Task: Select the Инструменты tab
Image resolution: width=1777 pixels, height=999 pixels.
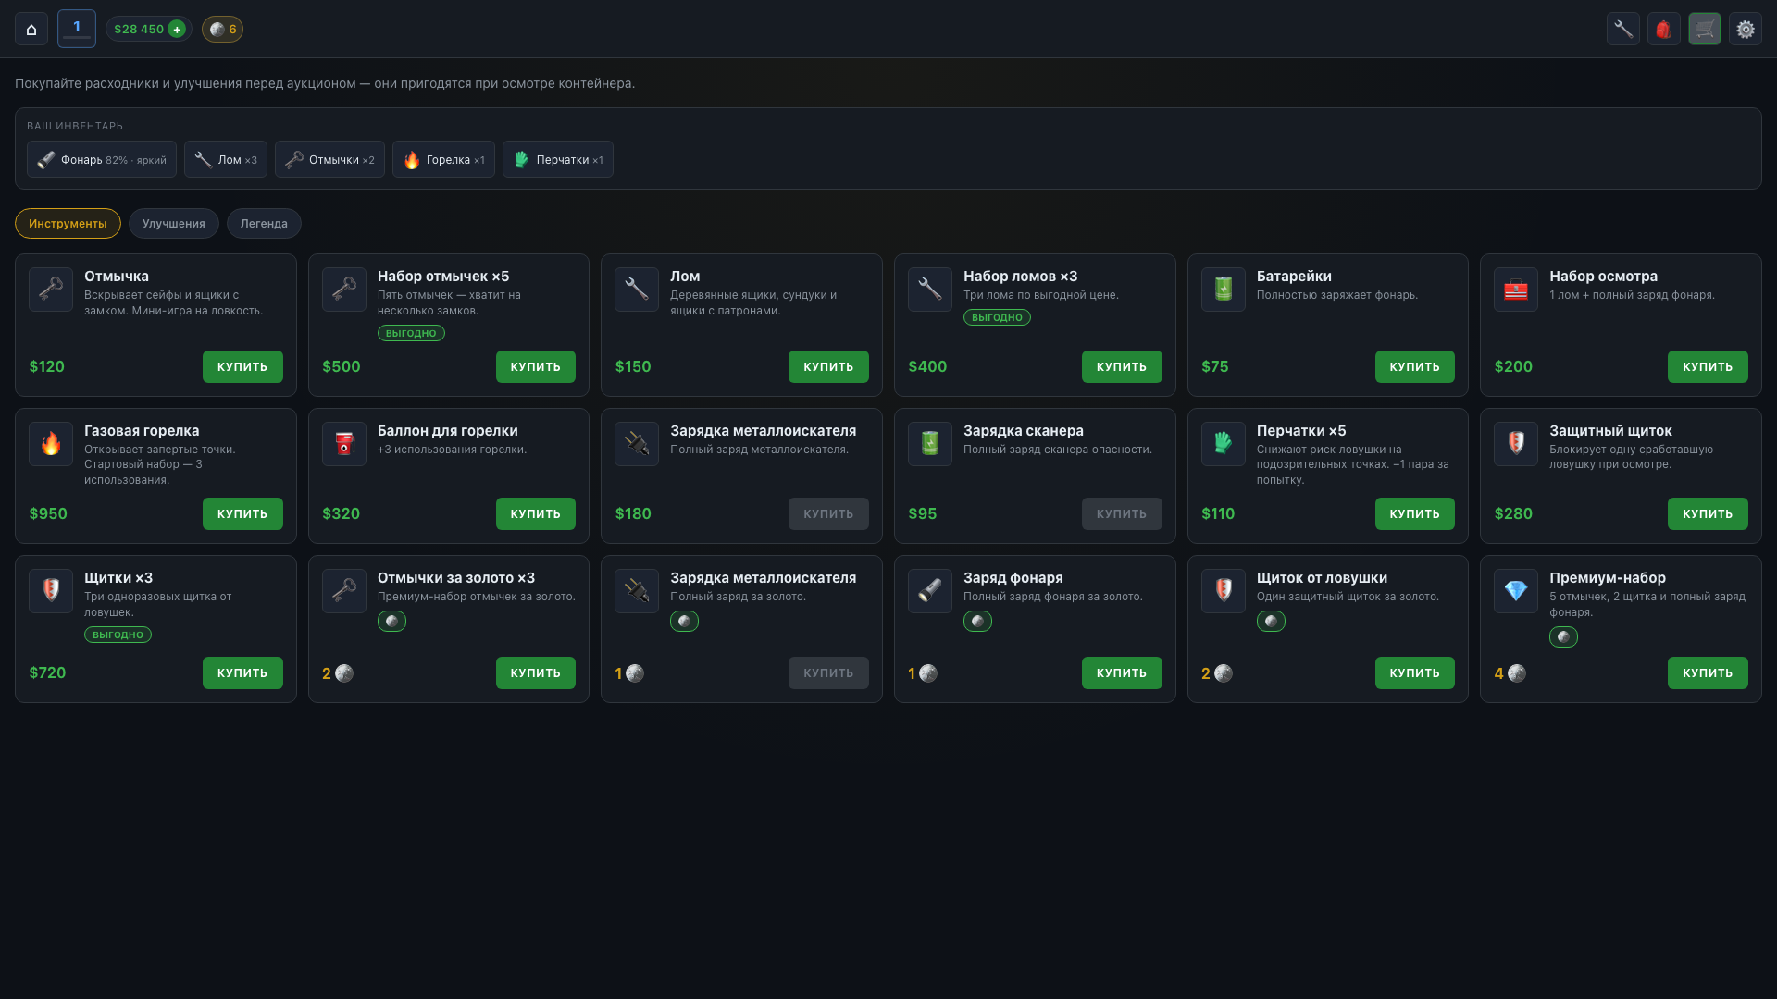Action: [68, 224]
